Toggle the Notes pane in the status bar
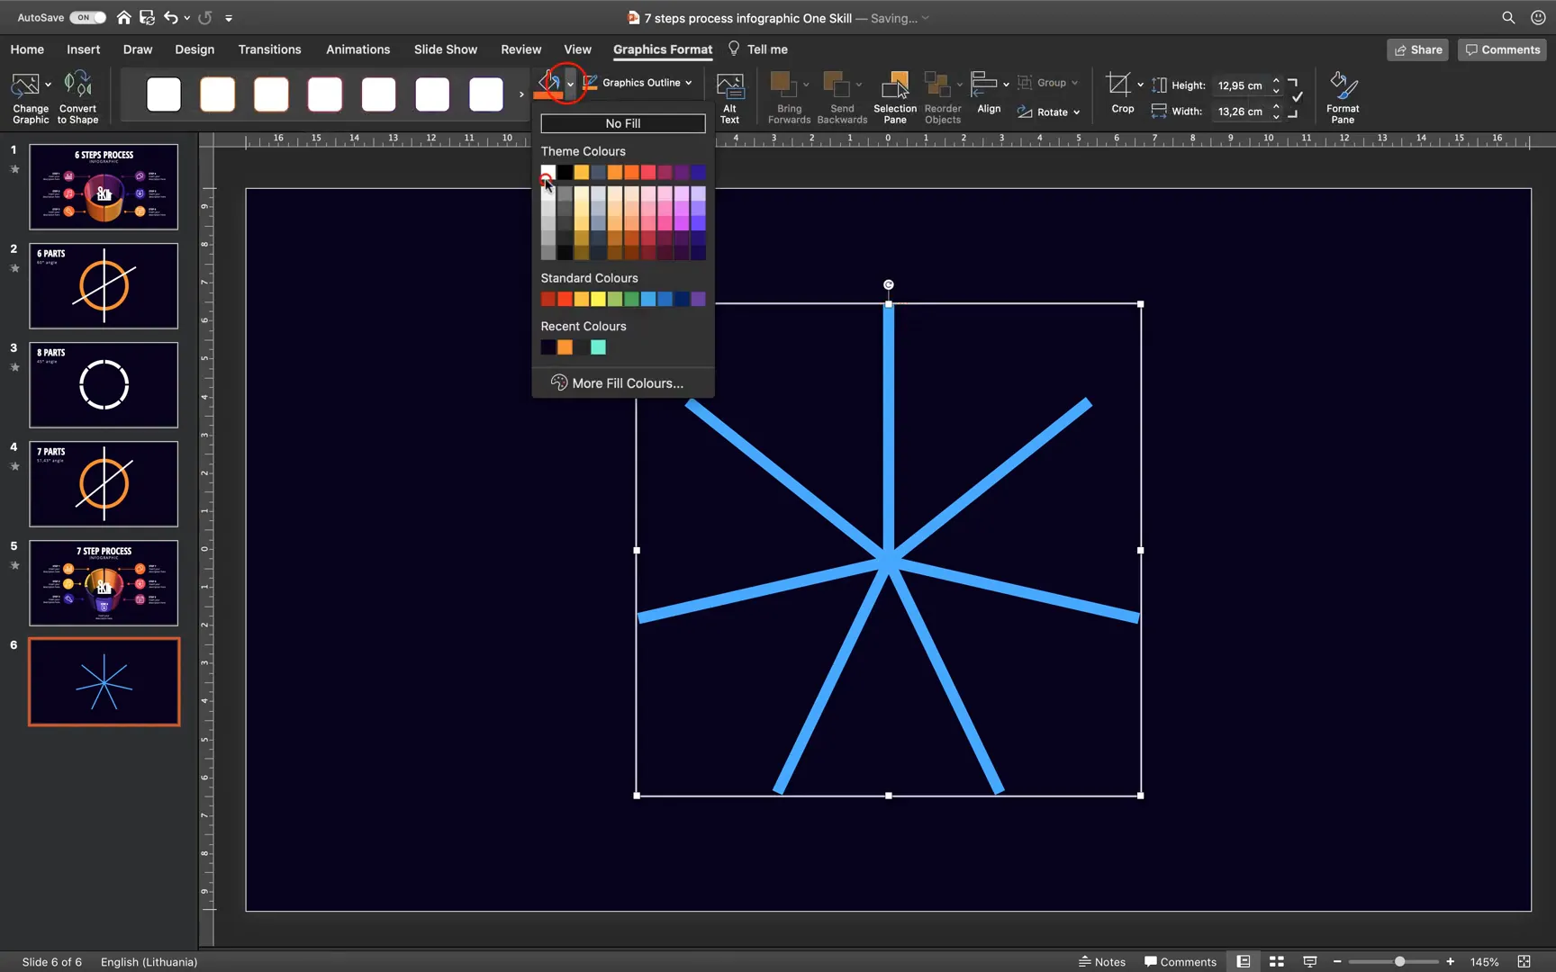The image size is (1556, 972). [x=1101, y=961]
